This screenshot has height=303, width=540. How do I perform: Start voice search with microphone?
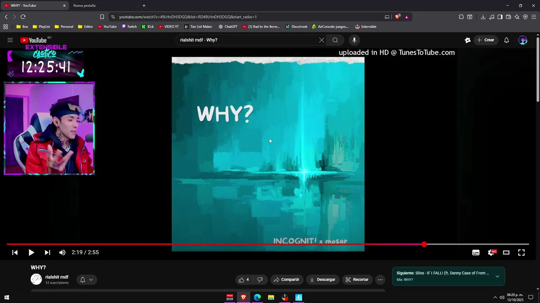coord(354,40)
